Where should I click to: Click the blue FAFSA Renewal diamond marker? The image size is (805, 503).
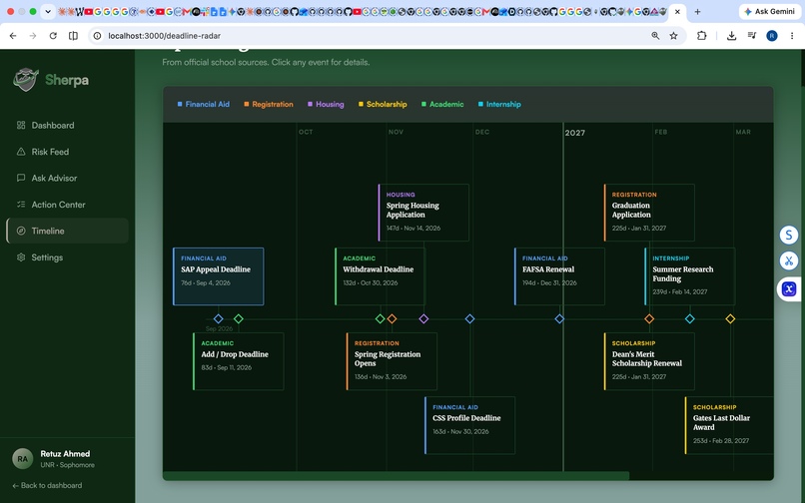[x=559, y=318]
